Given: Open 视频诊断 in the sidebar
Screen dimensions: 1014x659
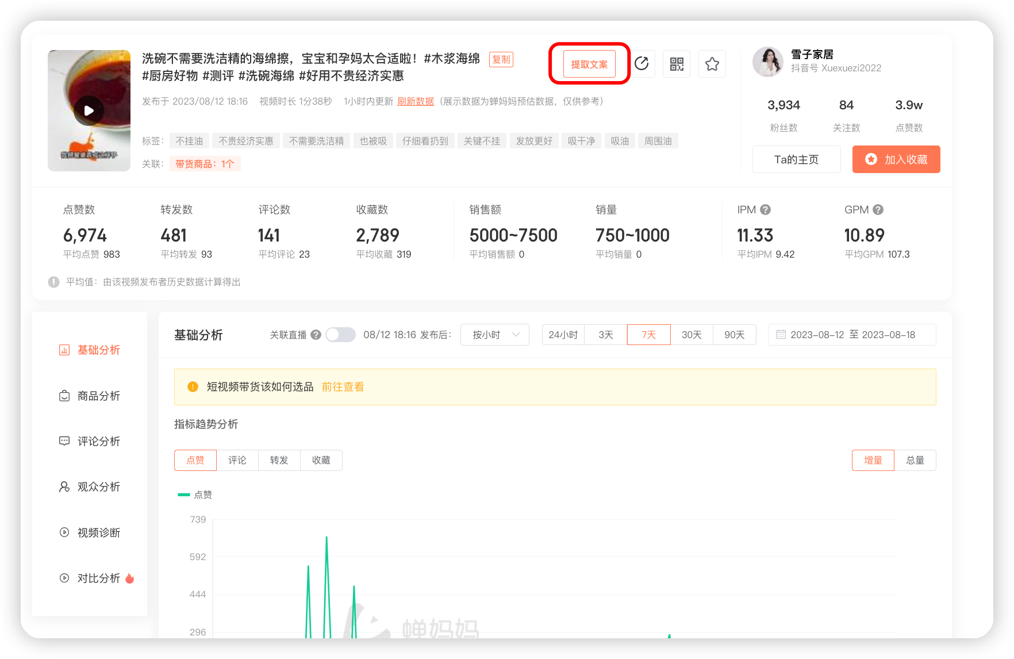Looking at the screenshot, I should [90, 532].
